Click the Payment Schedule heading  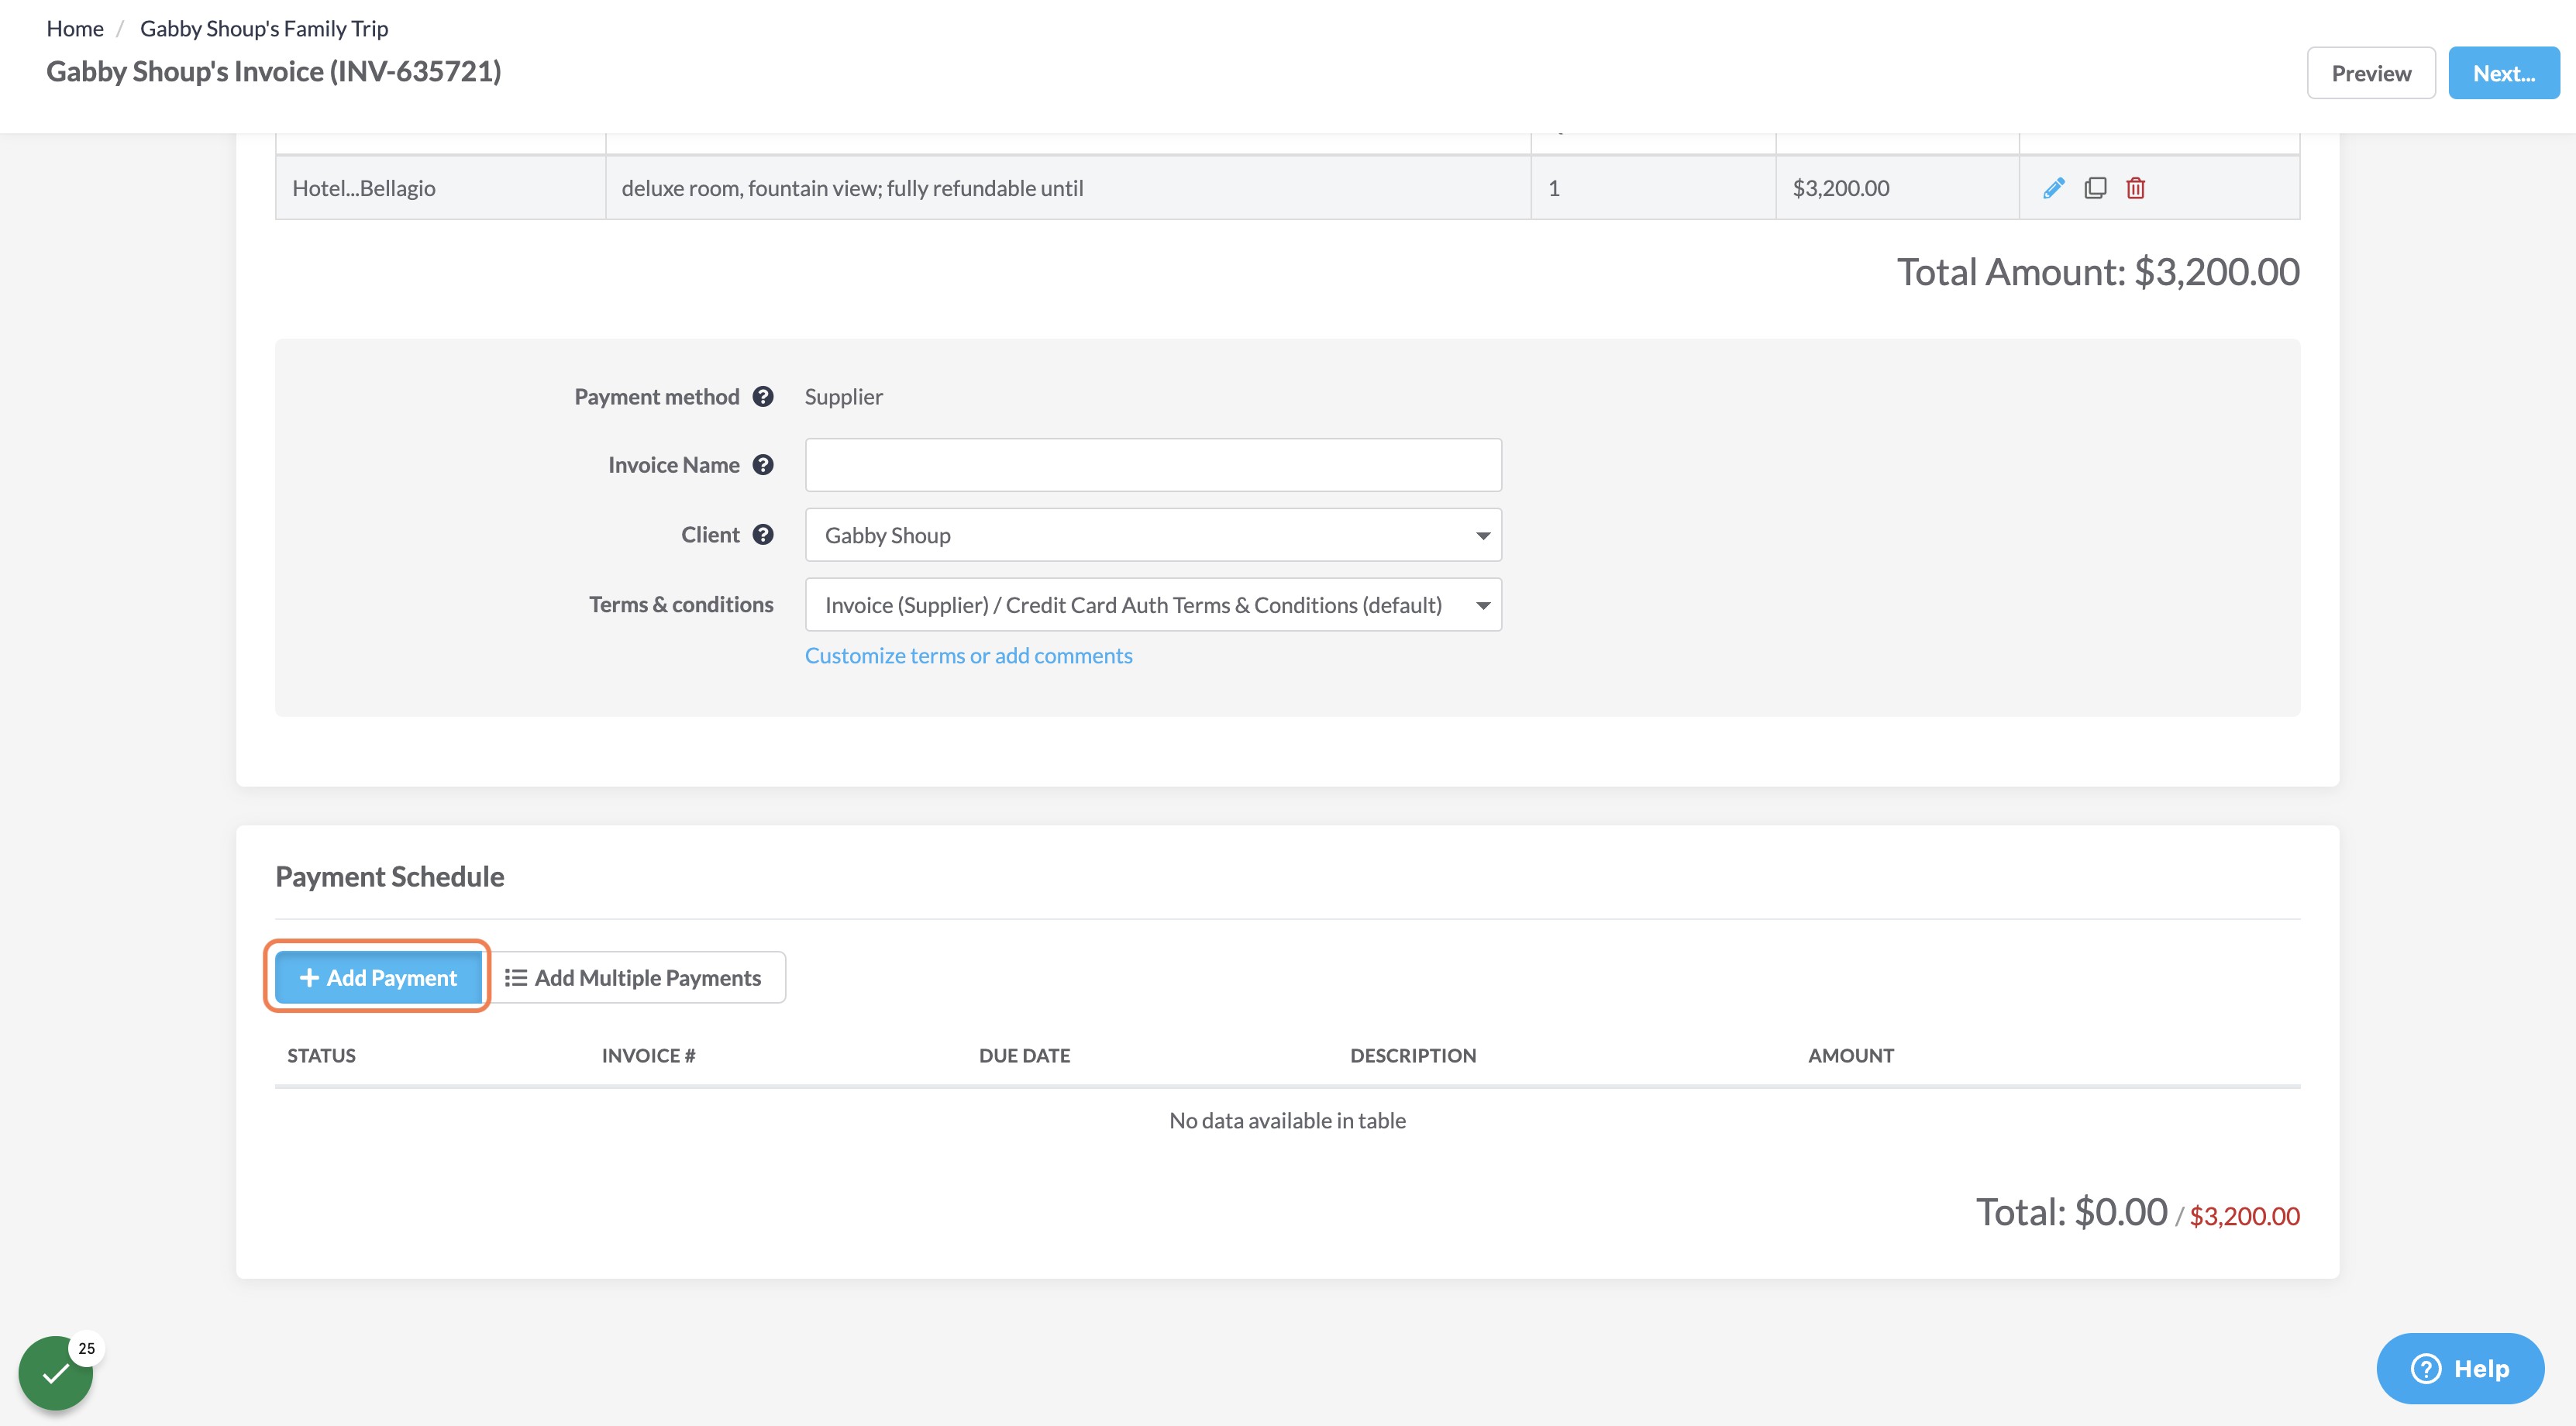(x=390, y=876)
